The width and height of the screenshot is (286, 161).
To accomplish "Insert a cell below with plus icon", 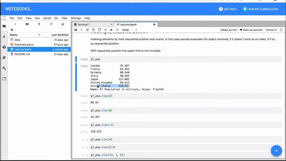I will [81, 30].
